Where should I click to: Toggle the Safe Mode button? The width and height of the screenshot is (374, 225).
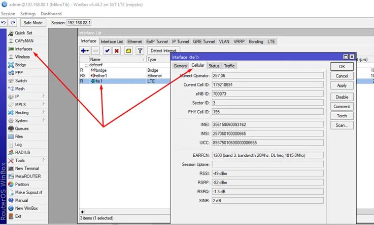tap(33, 23)
